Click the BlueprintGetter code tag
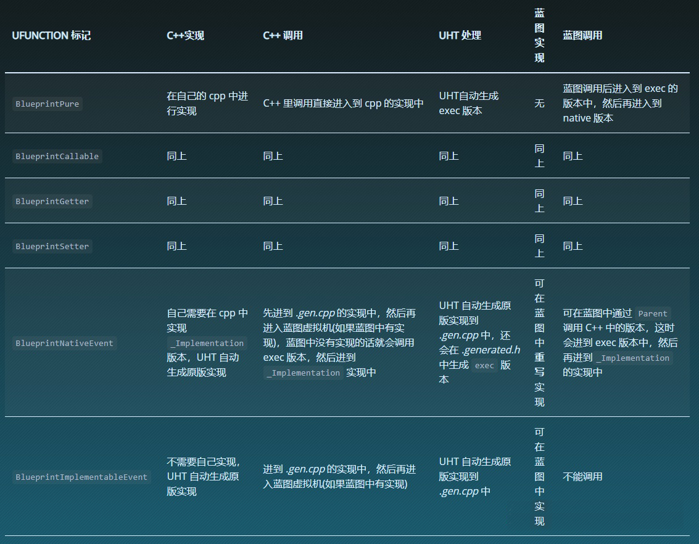 coord(52,201)
